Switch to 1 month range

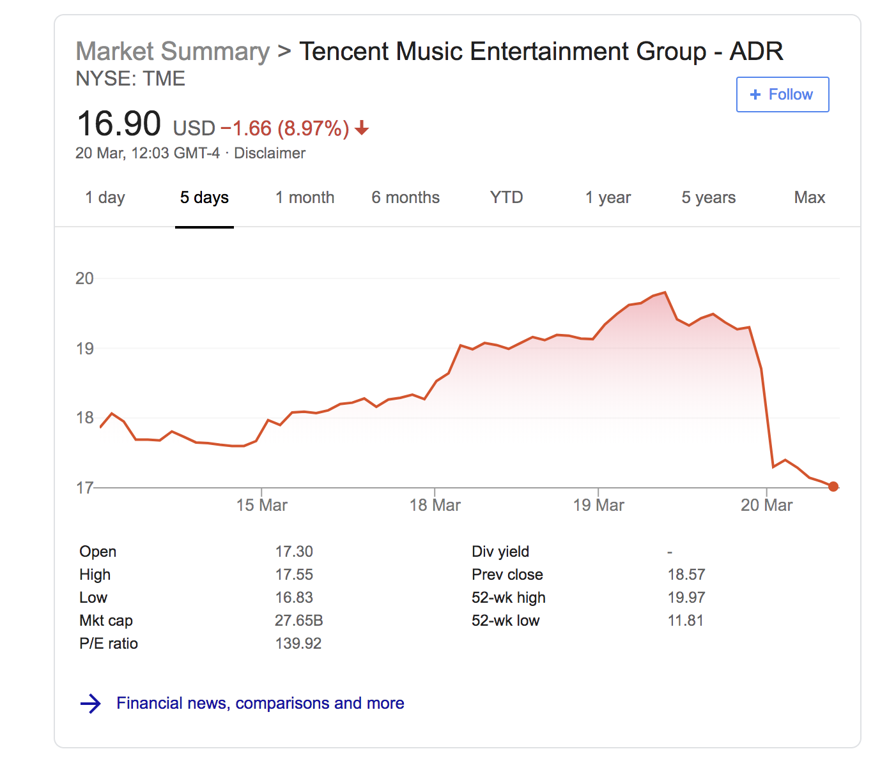click(305, 198)
